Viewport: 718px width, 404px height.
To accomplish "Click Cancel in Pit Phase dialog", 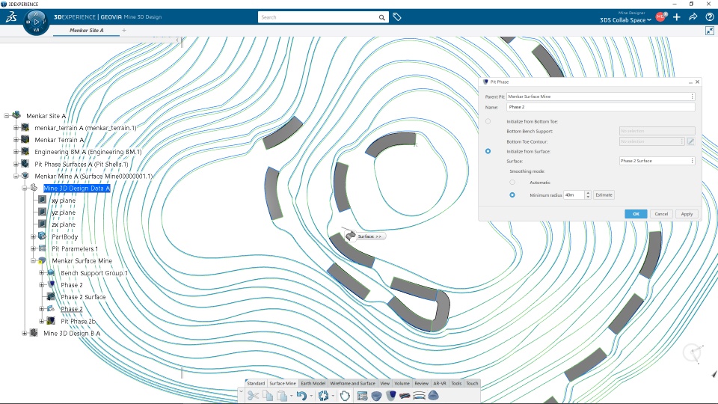I will click(x=661, y=214).
